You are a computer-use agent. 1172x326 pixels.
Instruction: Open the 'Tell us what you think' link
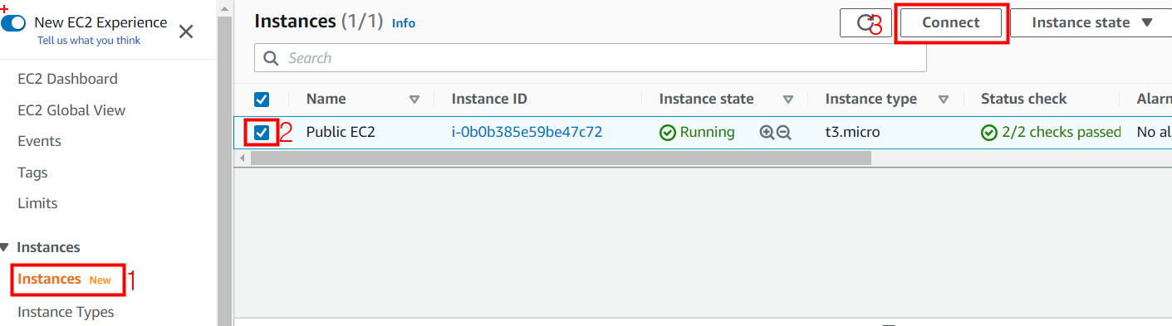89,41
